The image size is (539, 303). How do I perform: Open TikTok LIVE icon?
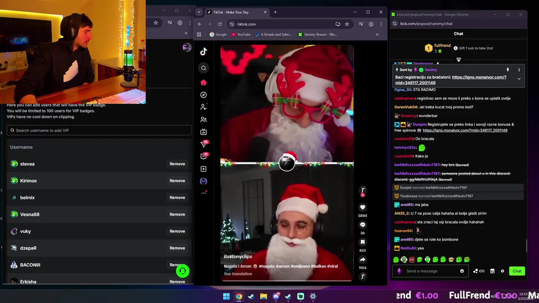(x=203, y=132)
